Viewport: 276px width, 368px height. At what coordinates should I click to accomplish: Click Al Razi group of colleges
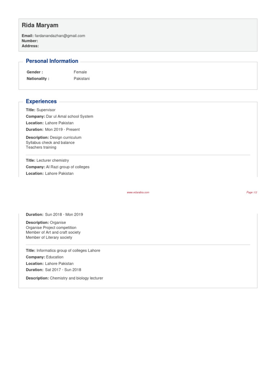(x=68, y=167)
